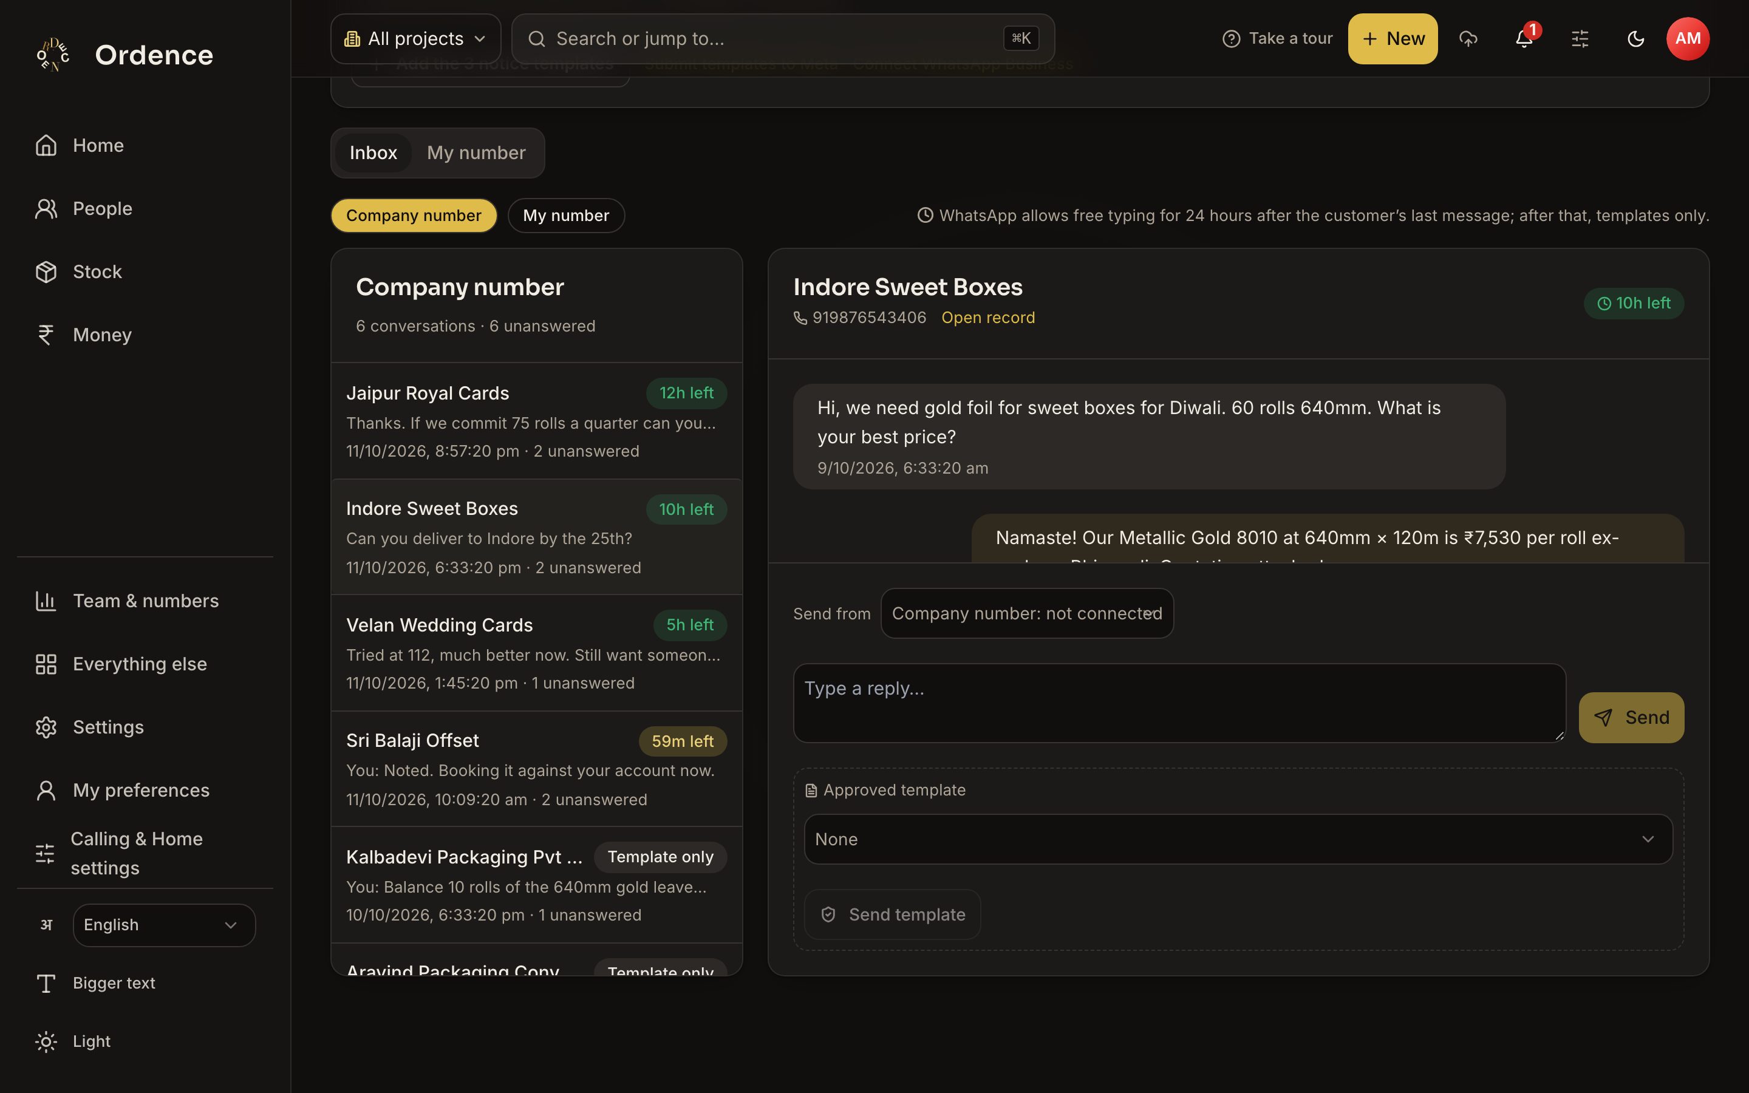Viewport: 1749px width, 1093px height.
Task: Switch to the My number tab
Action: click(x=476, y=152)
